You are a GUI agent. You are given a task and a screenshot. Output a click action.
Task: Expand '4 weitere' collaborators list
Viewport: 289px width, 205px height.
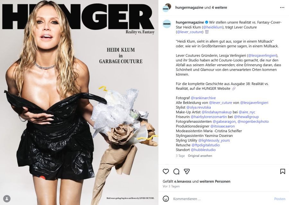click(x=219, y=8)
